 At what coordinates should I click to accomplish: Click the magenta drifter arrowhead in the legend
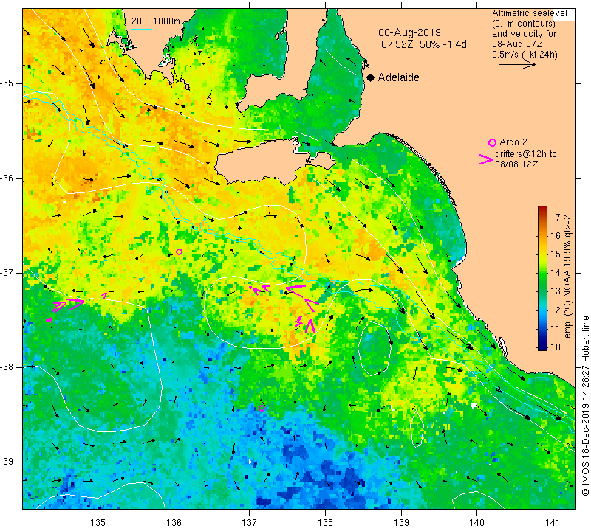pyautogui.click(x=485, y=159)
